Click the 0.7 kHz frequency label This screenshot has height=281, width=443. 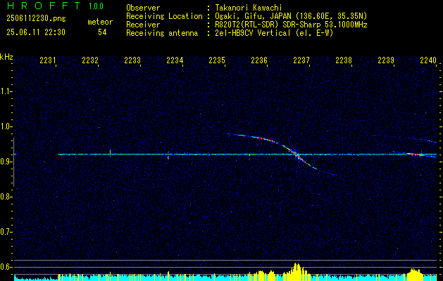pyautogui.click(x=6, y=232)
